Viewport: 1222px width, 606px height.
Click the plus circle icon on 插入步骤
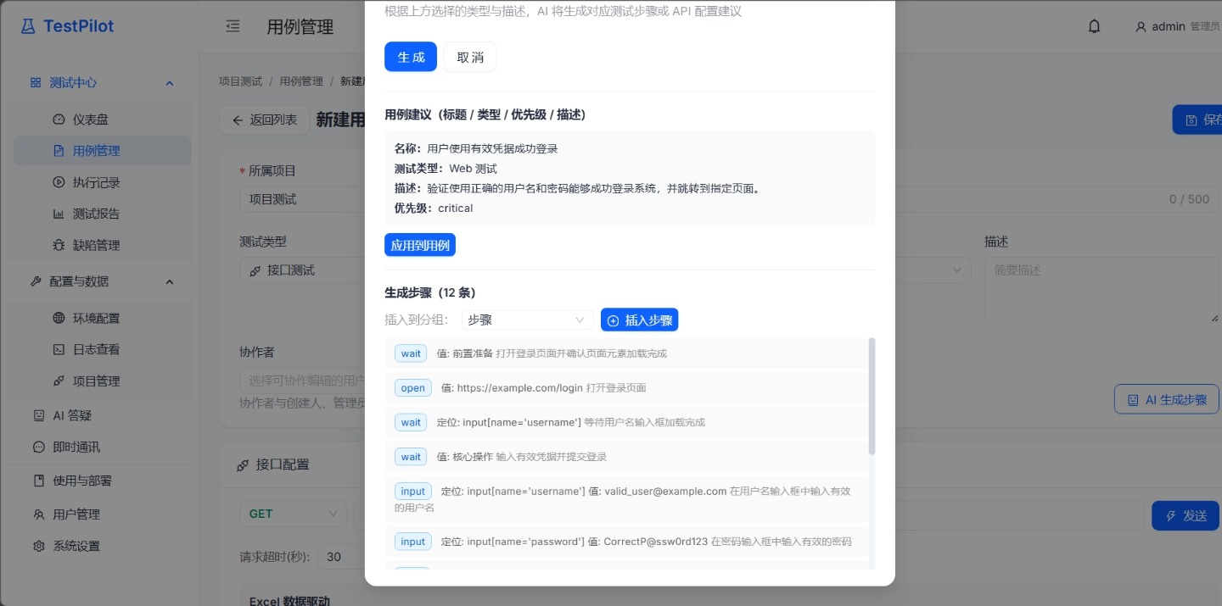click(614, 320)
